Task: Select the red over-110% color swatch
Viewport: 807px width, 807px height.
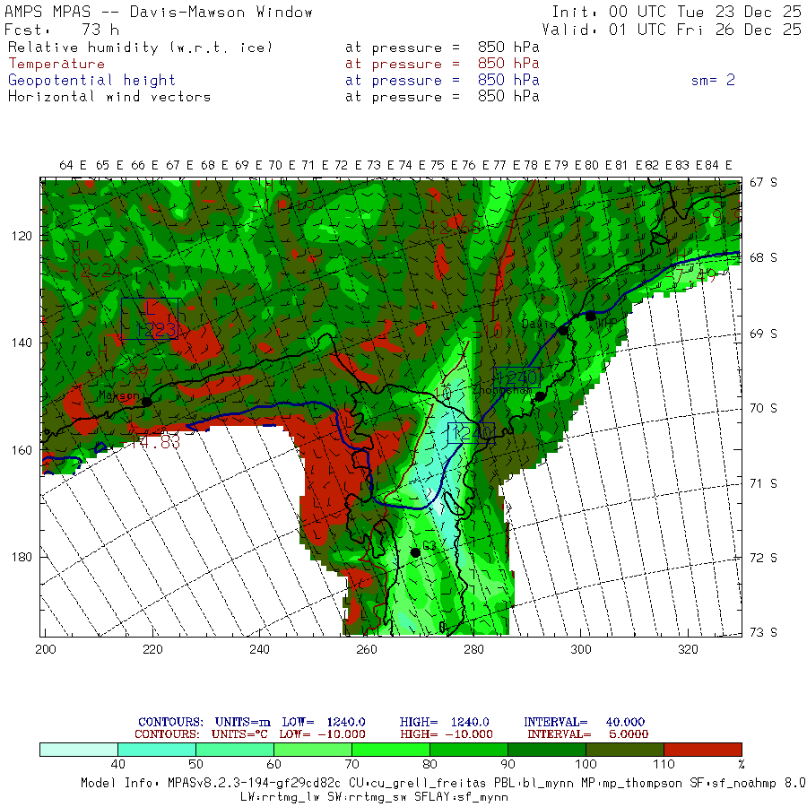Action: coord(702,749)
